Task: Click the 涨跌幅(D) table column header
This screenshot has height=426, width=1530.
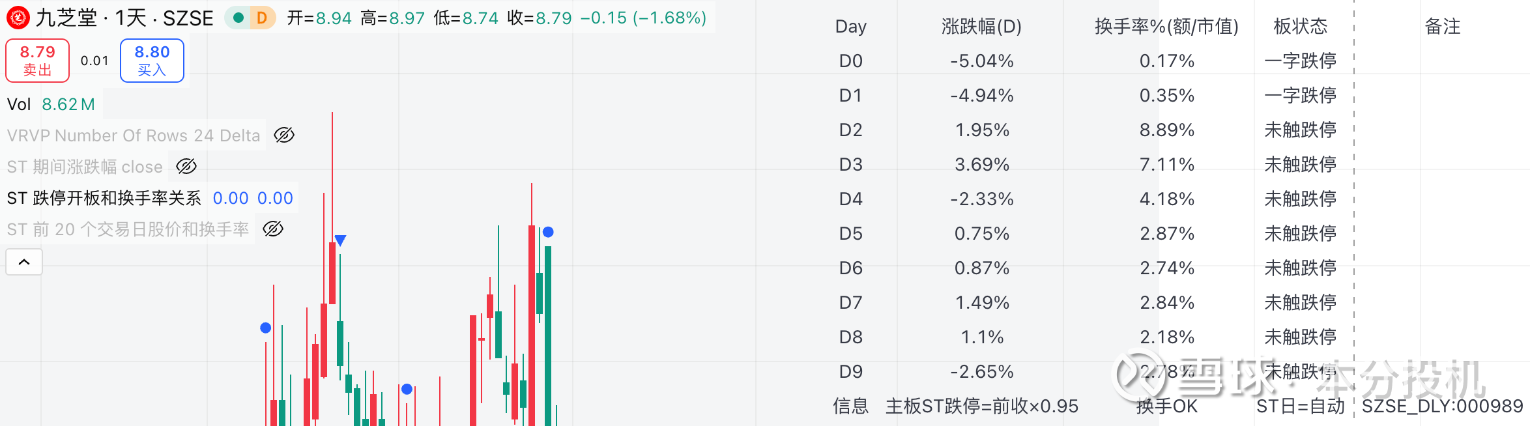Action: (x=981, y=26)
